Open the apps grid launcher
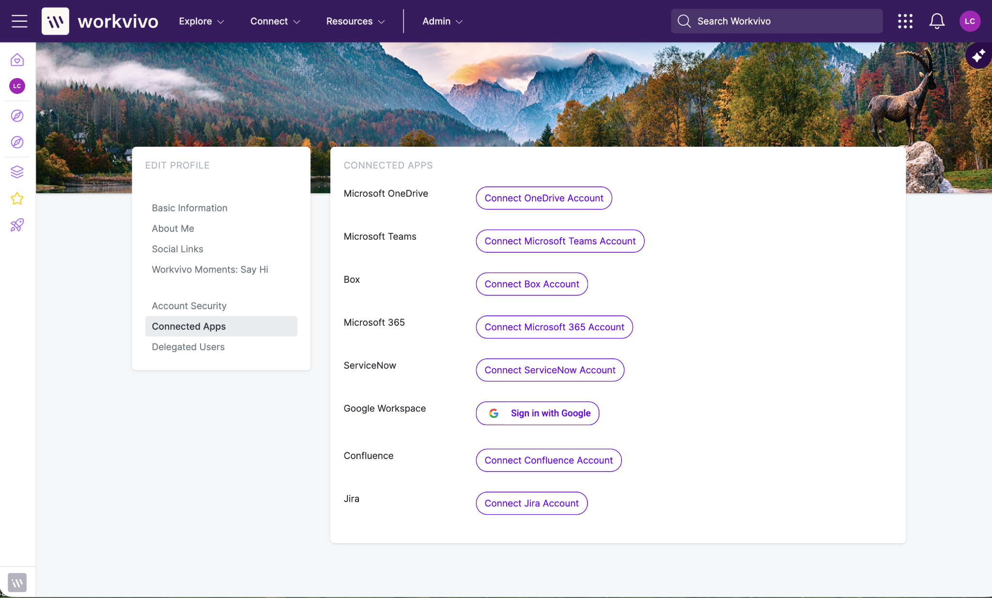Image resolution: width=992 pixels, height=598 pixels. (x=905, y=21)
